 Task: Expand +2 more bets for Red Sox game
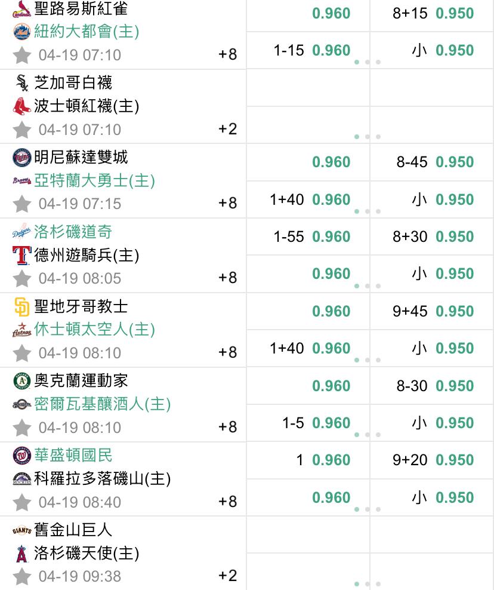(227, 128)
